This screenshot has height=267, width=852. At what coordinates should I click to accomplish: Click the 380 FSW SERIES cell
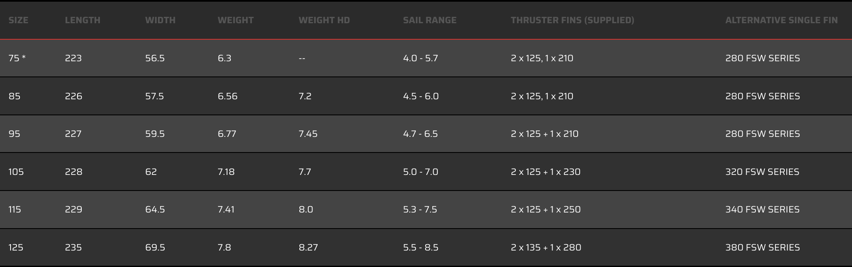(x=762, y=248)
